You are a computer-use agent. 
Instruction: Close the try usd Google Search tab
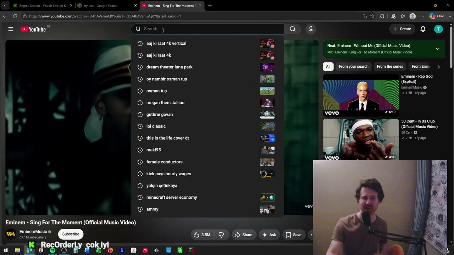tap(135, 6)
